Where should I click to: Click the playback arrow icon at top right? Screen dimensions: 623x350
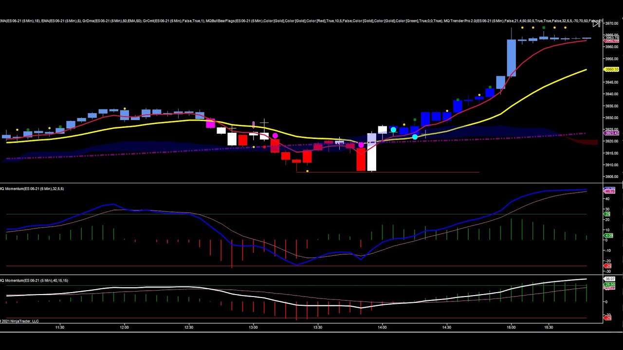597,23
